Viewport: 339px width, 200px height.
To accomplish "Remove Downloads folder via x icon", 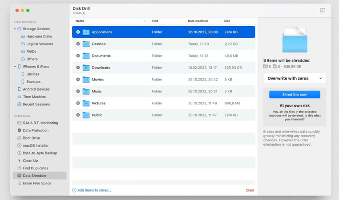I will (78, 68).
